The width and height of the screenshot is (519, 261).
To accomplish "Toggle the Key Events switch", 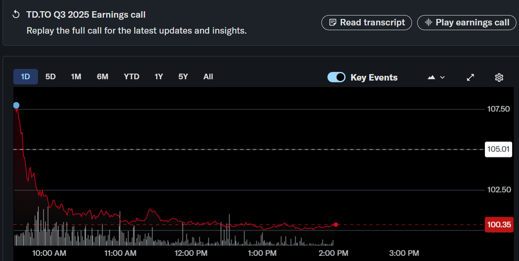I will point(337,77).
